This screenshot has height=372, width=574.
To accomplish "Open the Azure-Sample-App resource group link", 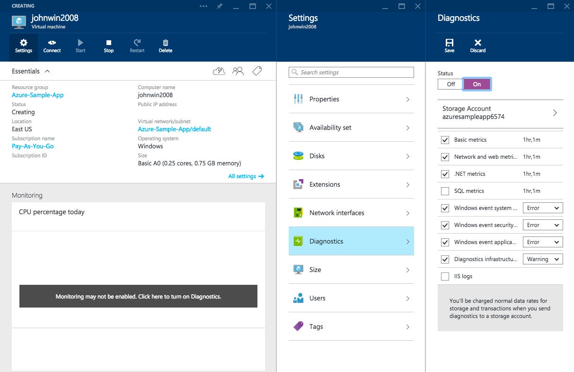I will [37, 95].
